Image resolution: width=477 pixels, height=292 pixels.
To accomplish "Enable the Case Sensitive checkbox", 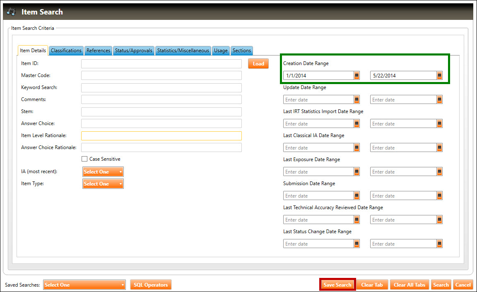I will [84, 159].
